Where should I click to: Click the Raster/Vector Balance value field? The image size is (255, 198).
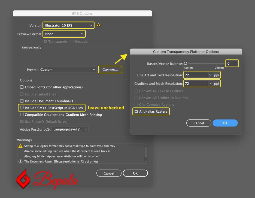coord(232,63)
